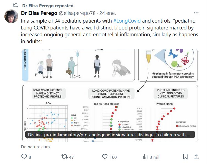Click the share icon on the tweet
Image resolution: width=208 pixels, height=164 pixels.
pyautogui.click(x=196, y=157)
